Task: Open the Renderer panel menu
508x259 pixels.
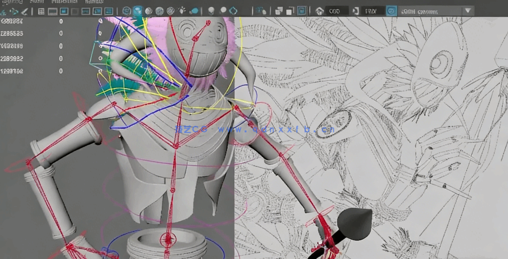Action: point(64,2)
